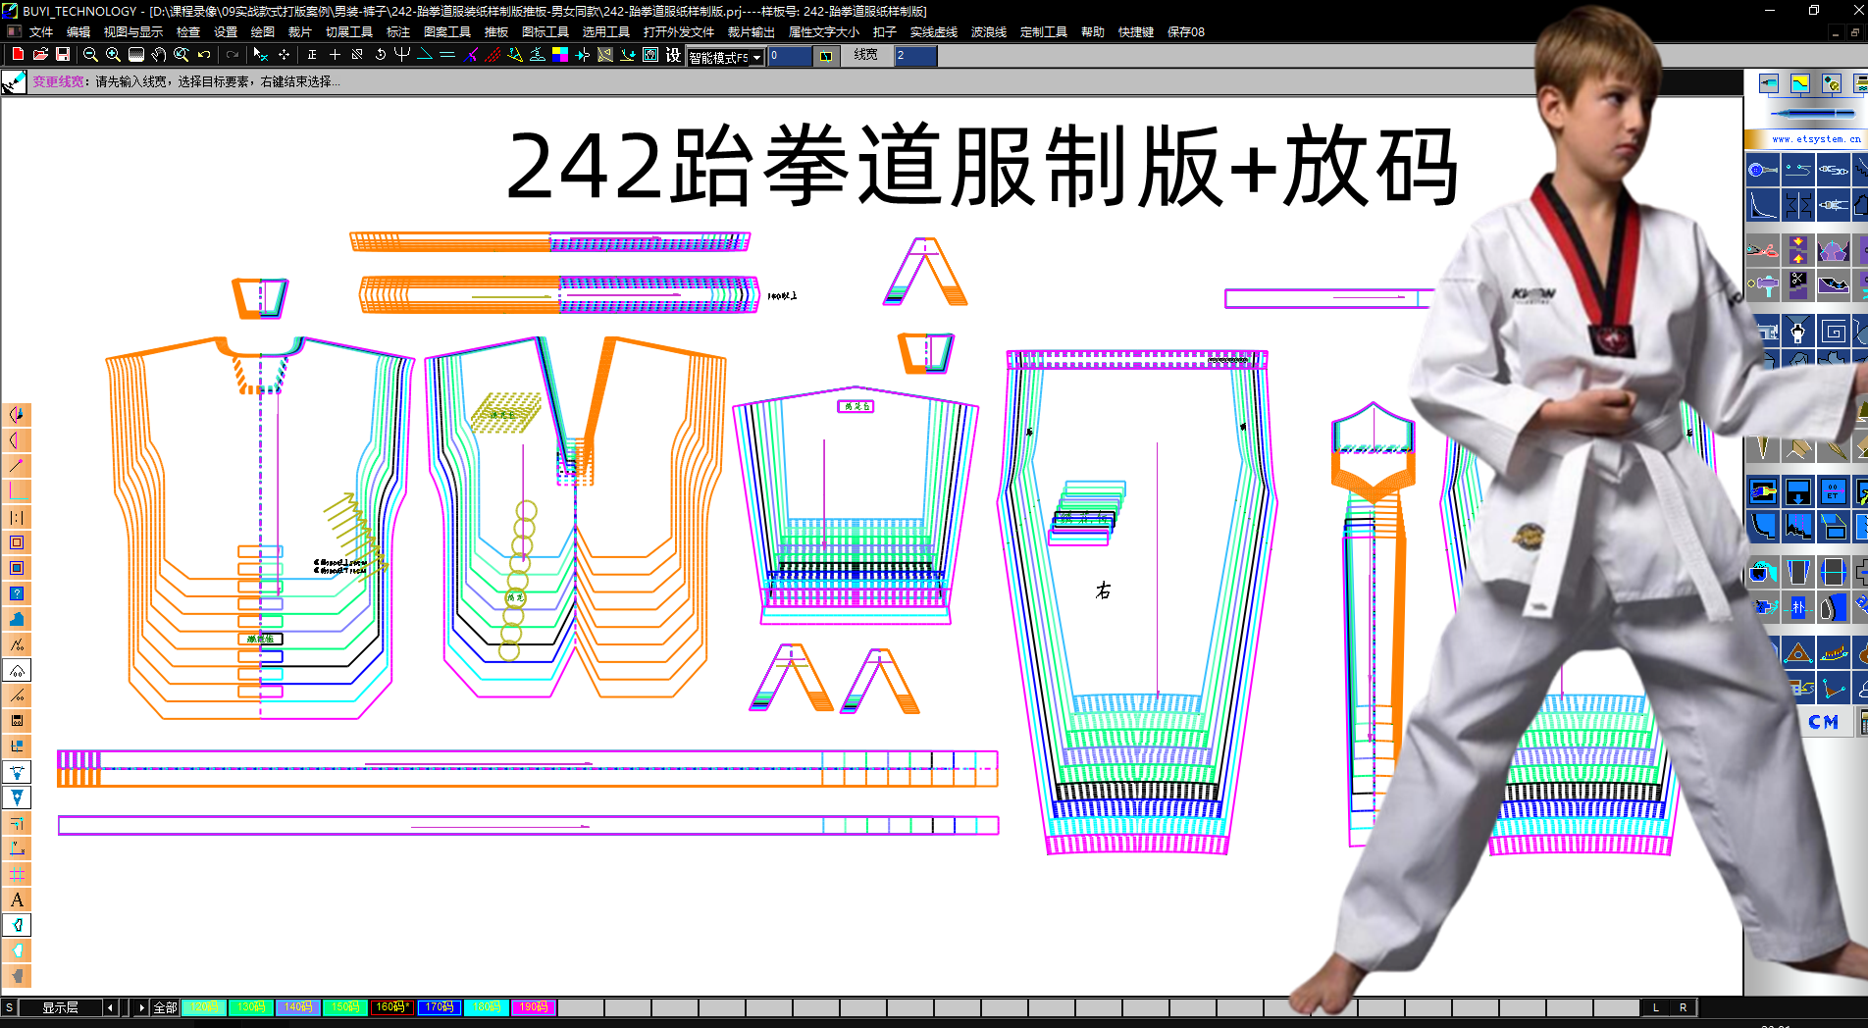The height and width of the screenshot is (1028, 1868).
Task: Select the four-arrow move tool
Action: (284, 55)
